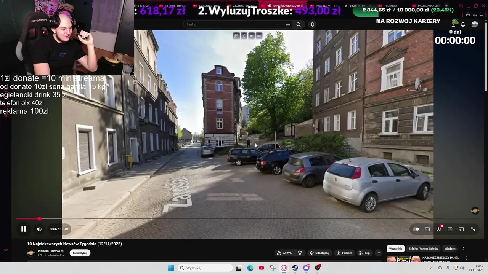This screenshot has height=274, width=488.
Task: Open the suggested video thumbnail in sidebar
Action: [x=403, y=259]
